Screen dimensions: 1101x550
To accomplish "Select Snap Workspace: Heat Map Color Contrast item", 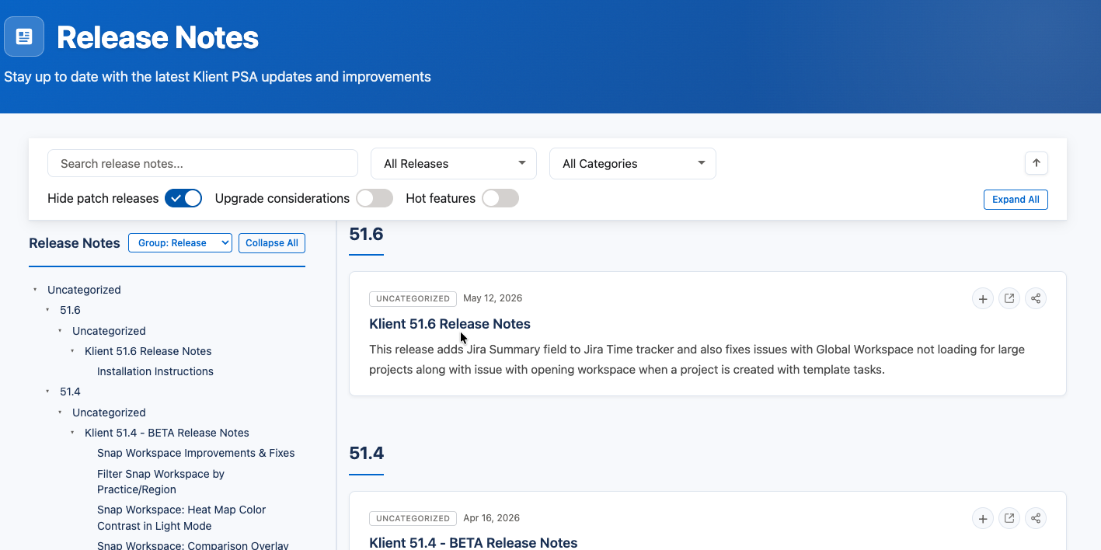I will coord(182,518).
